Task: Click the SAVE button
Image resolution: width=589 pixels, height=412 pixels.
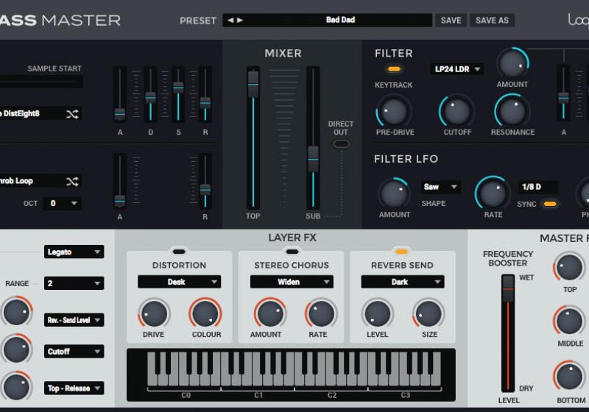Action: coord(451,21)
